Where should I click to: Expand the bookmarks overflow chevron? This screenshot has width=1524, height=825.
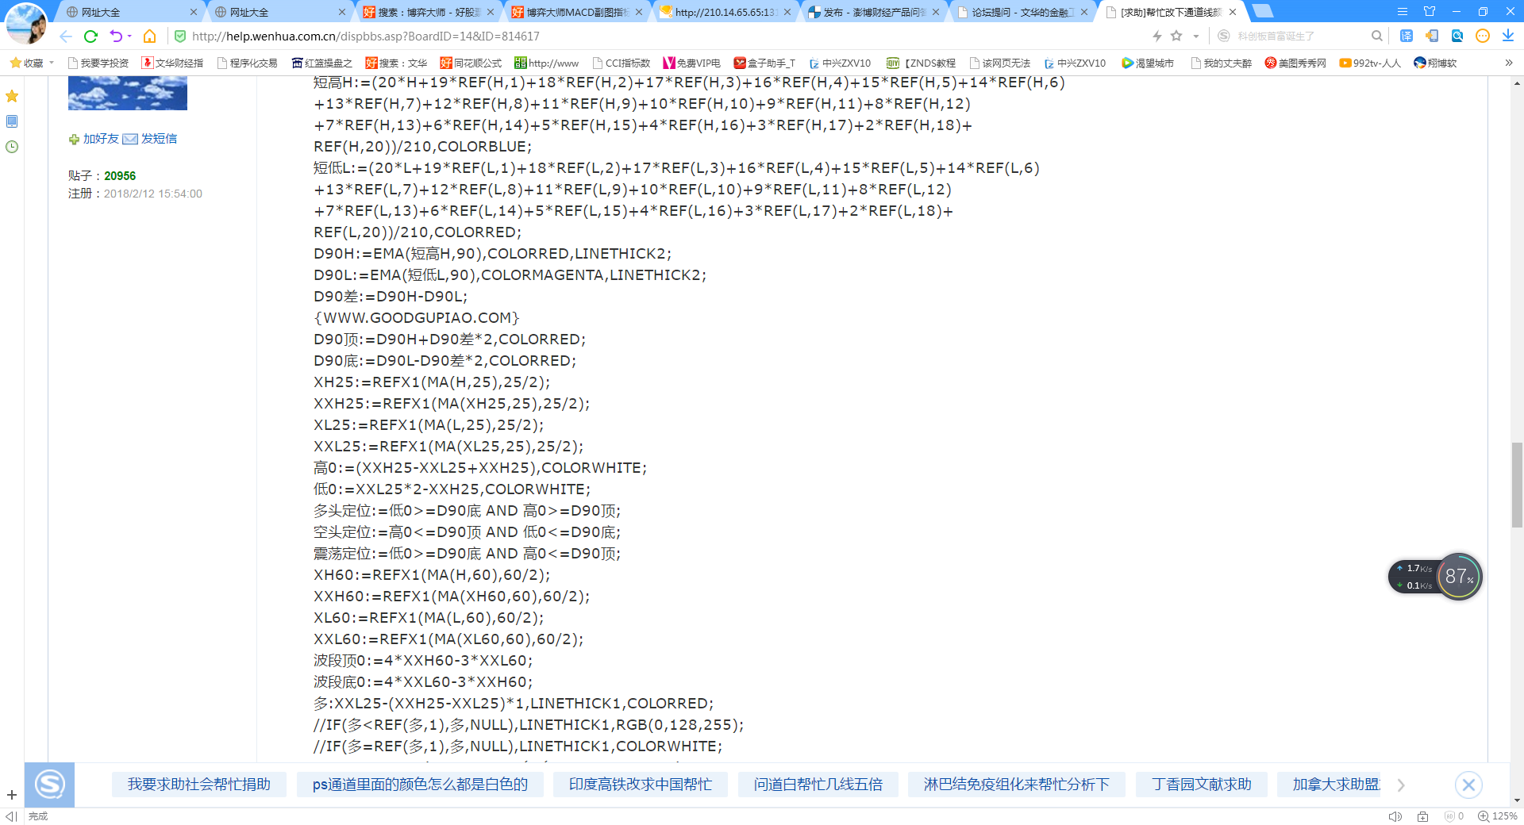tap(1507, 63)
